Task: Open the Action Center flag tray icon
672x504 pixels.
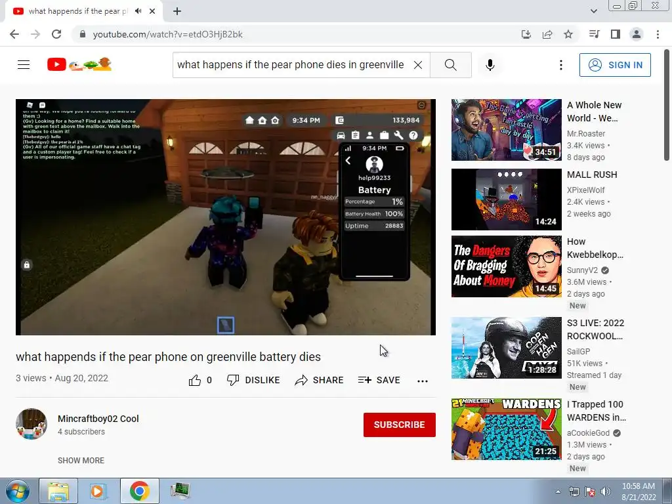Action: pos(590,492)
